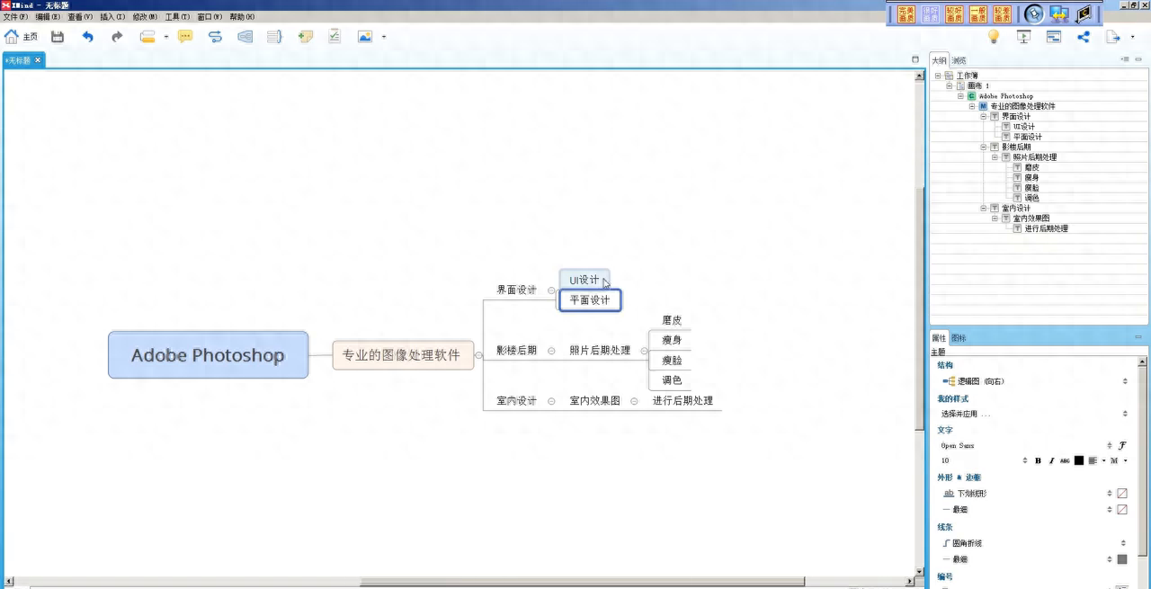The image size is (1151, 589).
Task: Open the export dropdown arrow
Action: 1132,38
